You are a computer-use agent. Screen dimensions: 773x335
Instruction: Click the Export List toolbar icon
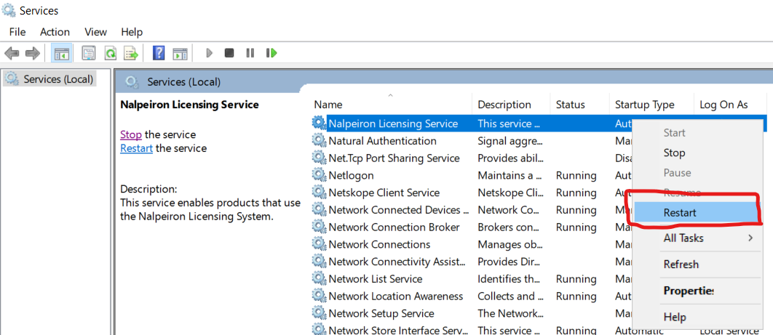[x=131, y=53]
